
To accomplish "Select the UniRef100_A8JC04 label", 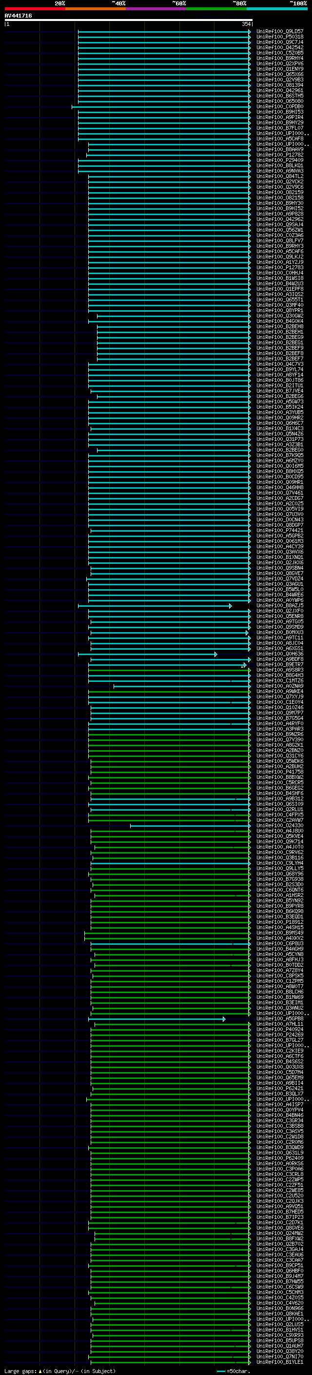I will point(279,643).
